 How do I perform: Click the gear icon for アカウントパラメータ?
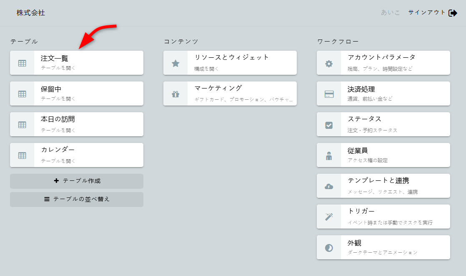[329, 64]
